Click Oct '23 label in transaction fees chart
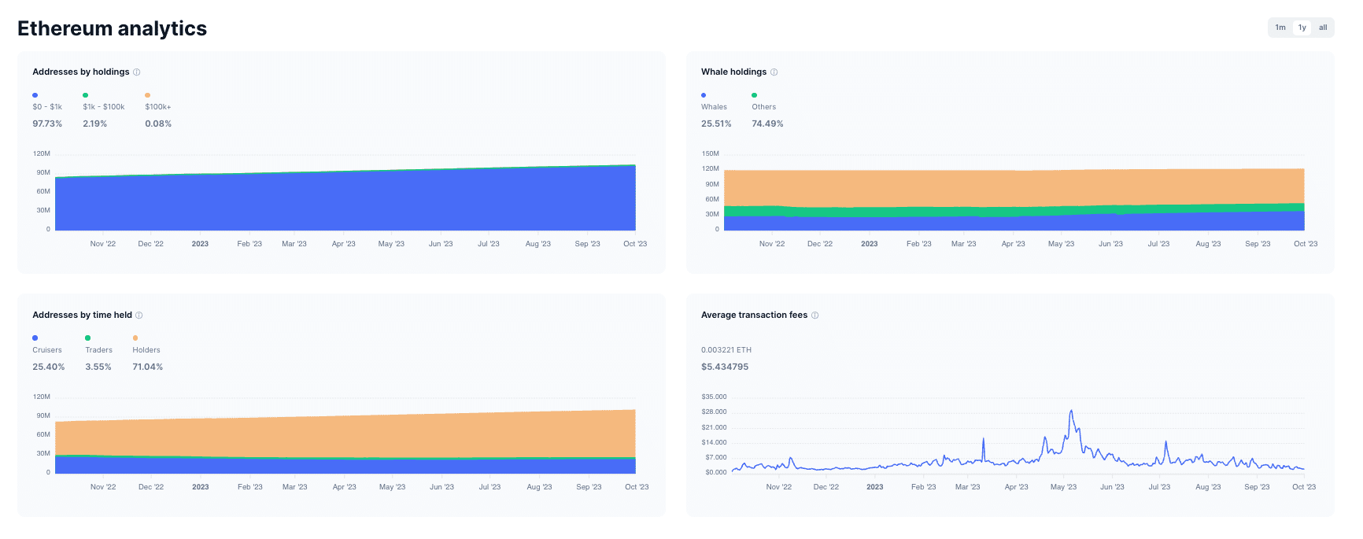 1304,487
